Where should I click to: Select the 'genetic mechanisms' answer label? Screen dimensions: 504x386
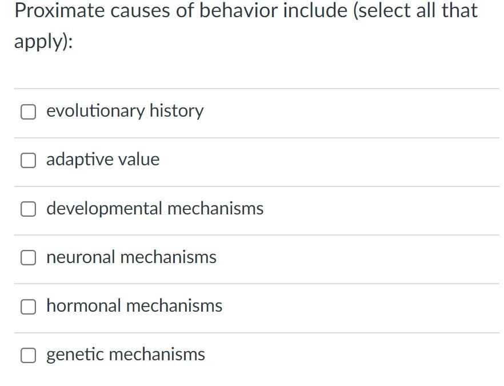[x=126, y=355]
